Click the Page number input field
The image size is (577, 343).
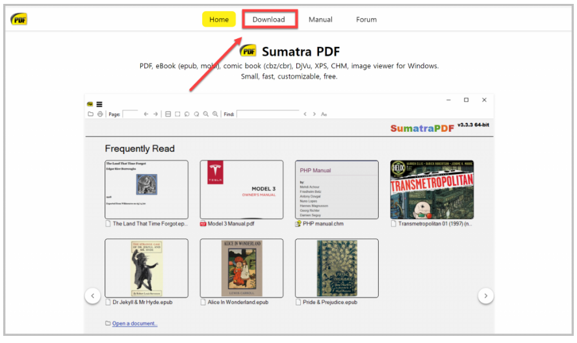click(130, 114)
